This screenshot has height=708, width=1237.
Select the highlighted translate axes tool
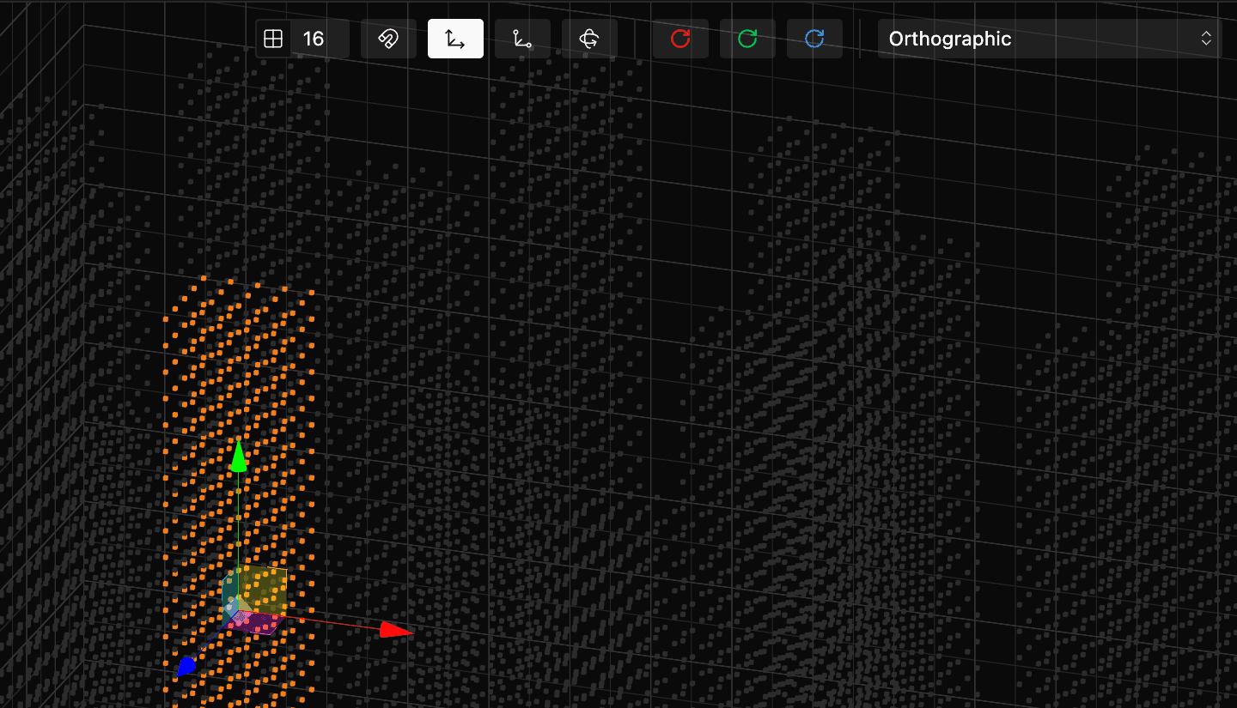coord(455,39)
